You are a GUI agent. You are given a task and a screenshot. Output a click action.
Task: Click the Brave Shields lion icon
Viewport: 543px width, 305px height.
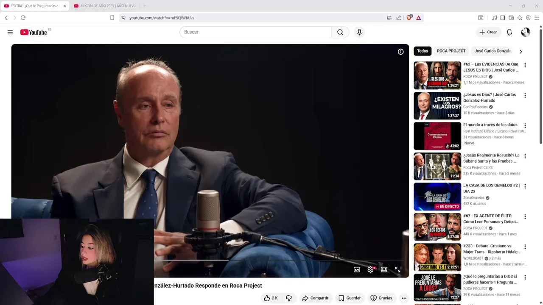pos(409,18)
